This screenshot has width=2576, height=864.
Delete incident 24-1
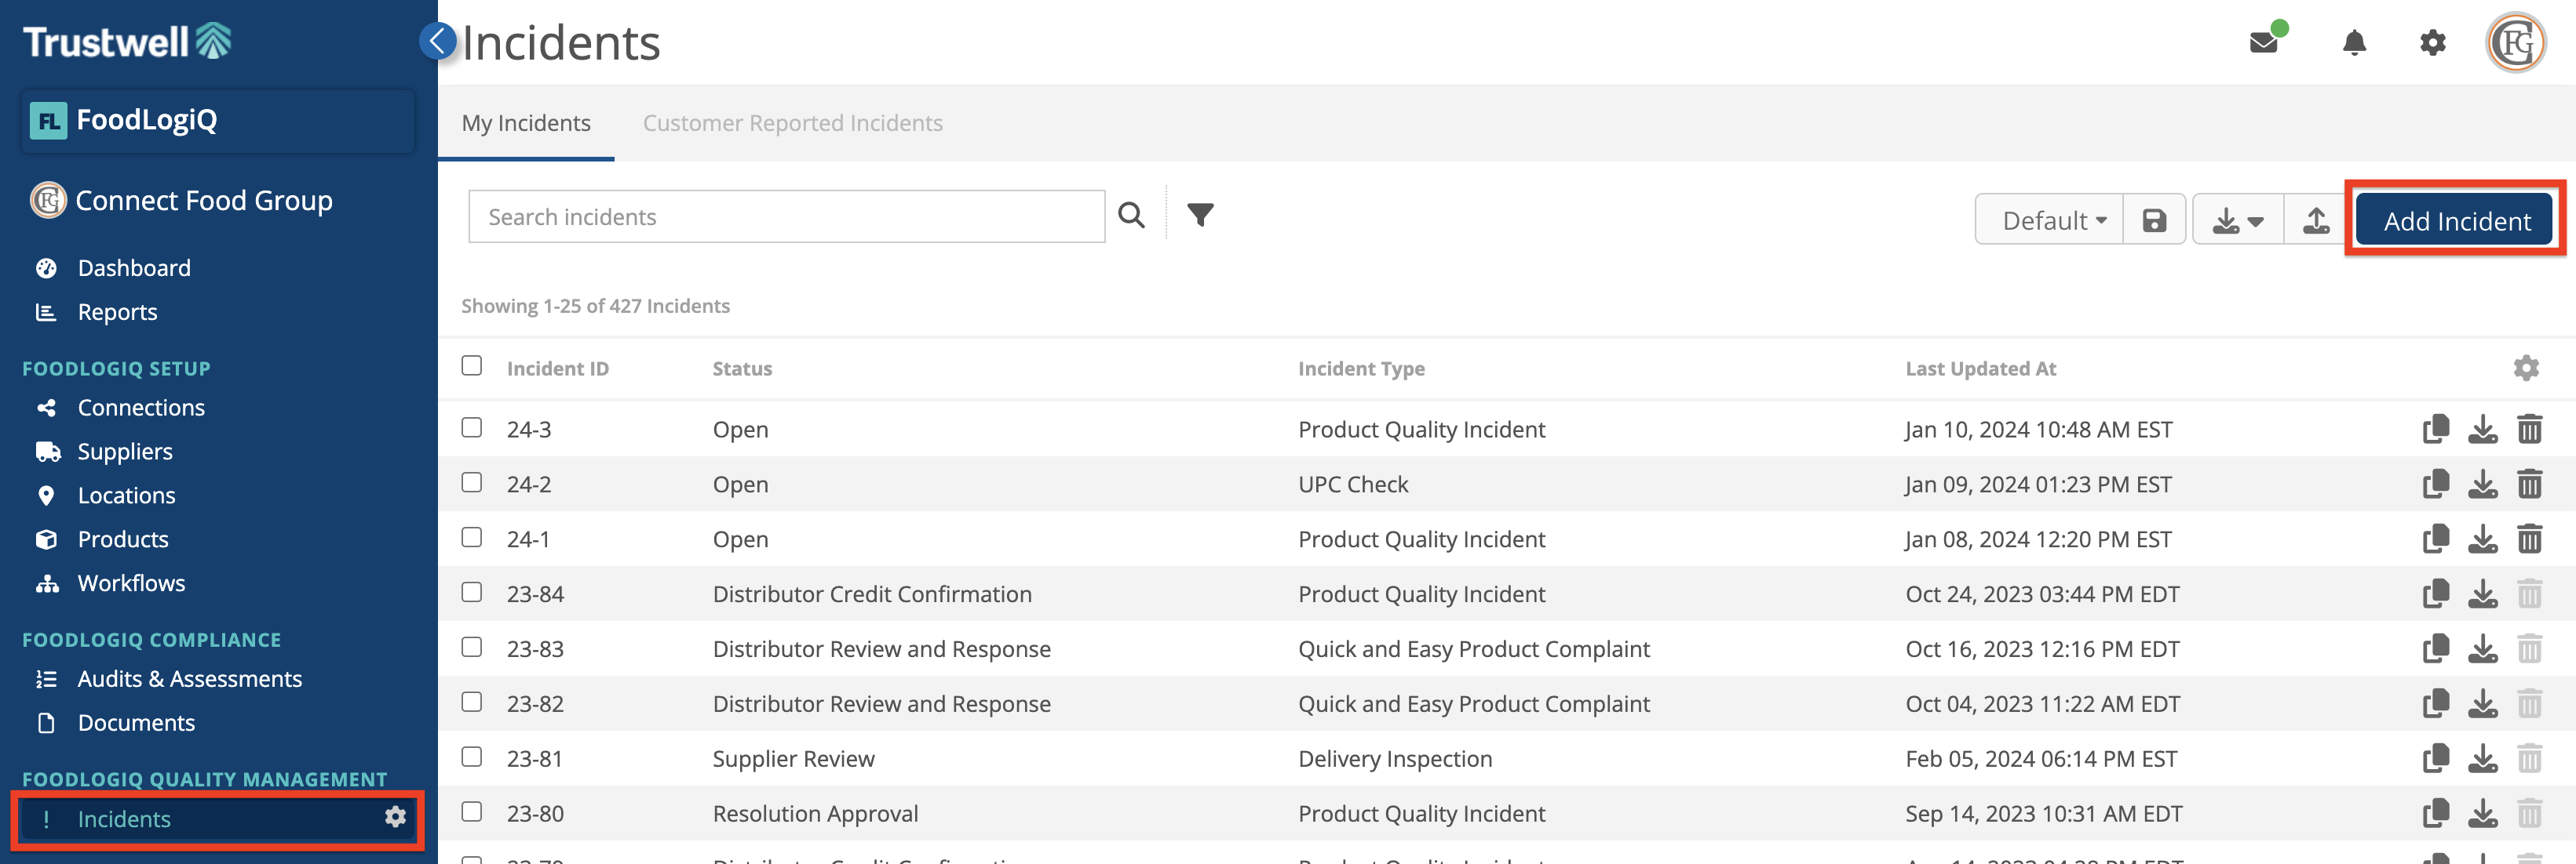coord(2529,539)
